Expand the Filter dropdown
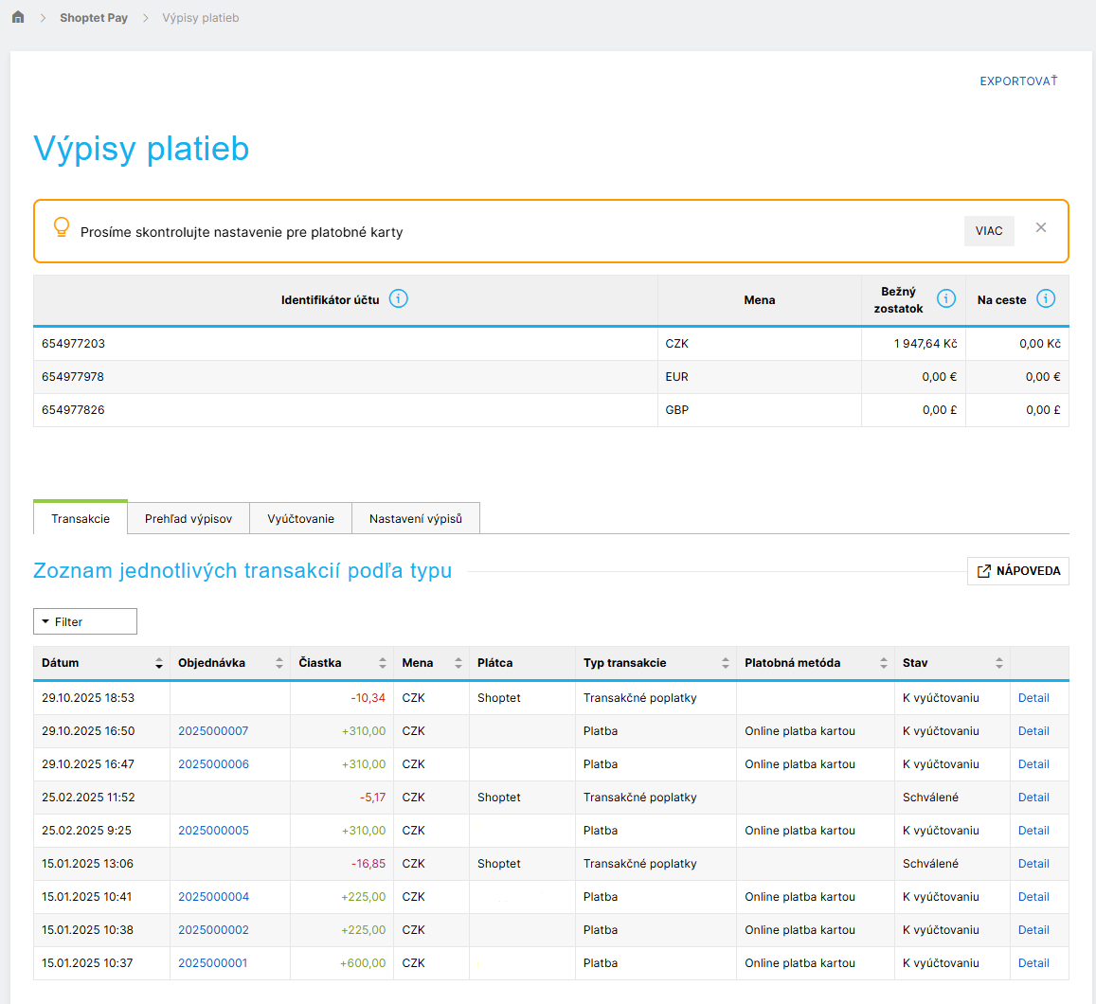1096x1004 pixels. [85, 621]
